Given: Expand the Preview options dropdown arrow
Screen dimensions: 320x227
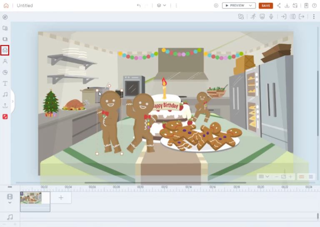Looking at the screenshot, I should click(250, 5).
